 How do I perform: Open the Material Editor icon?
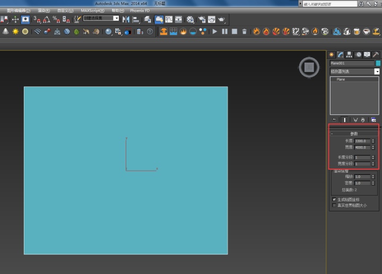coord(190,19)
